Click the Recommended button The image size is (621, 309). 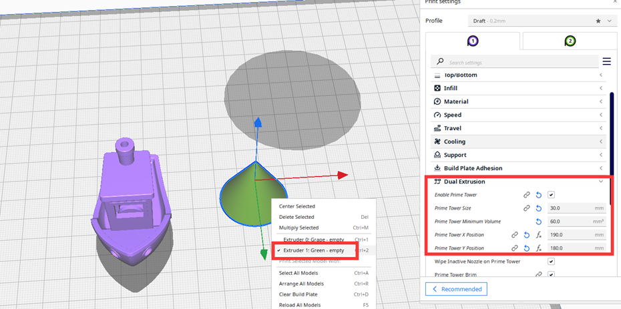pos(456,289)
